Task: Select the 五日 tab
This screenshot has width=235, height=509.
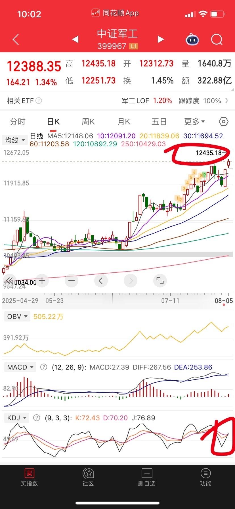Action: 159,122
